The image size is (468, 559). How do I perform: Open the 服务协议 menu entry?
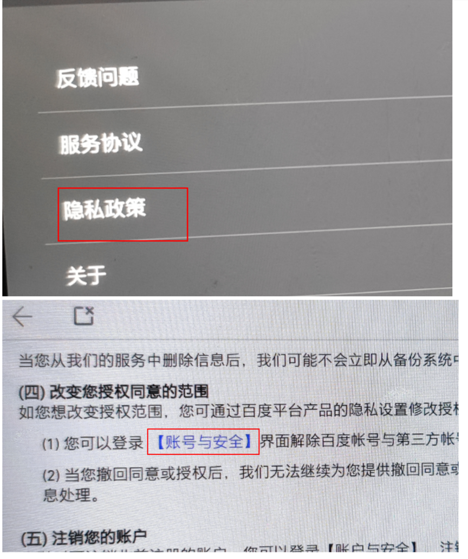[x=101, y=143]
